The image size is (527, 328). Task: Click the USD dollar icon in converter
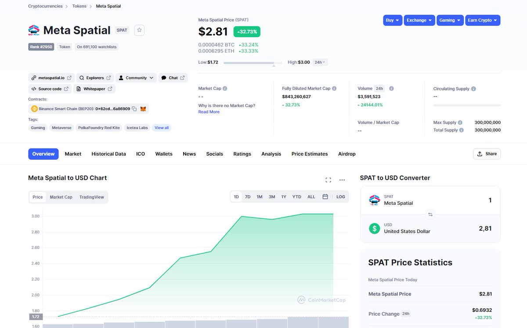pos(374,228)
